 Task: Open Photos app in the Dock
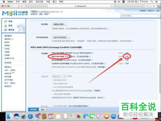pos(79,116)
